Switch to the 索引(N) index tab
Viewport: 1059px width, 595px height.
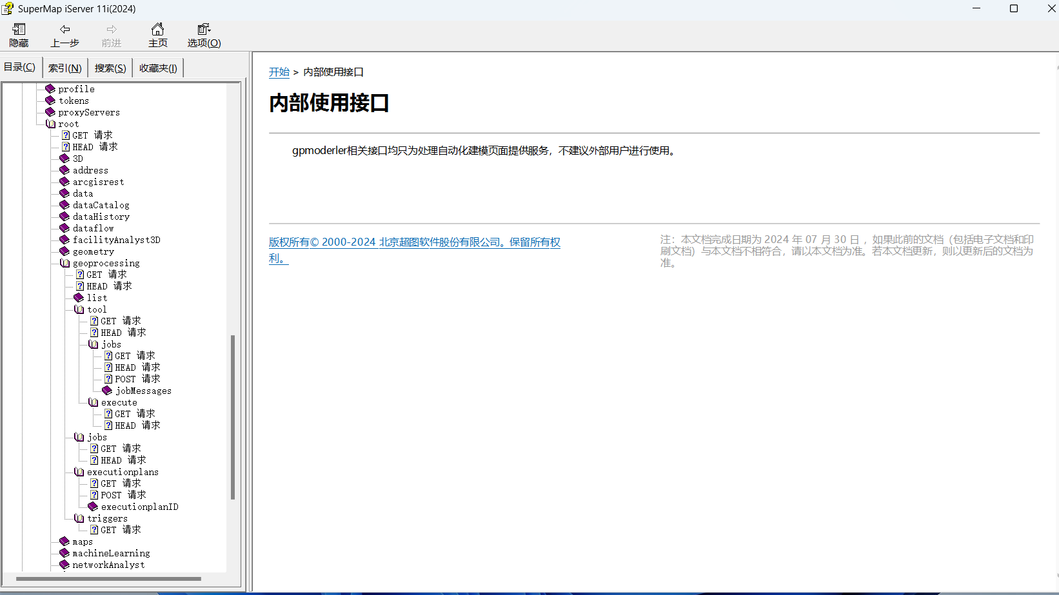click(x=65, y=68)
